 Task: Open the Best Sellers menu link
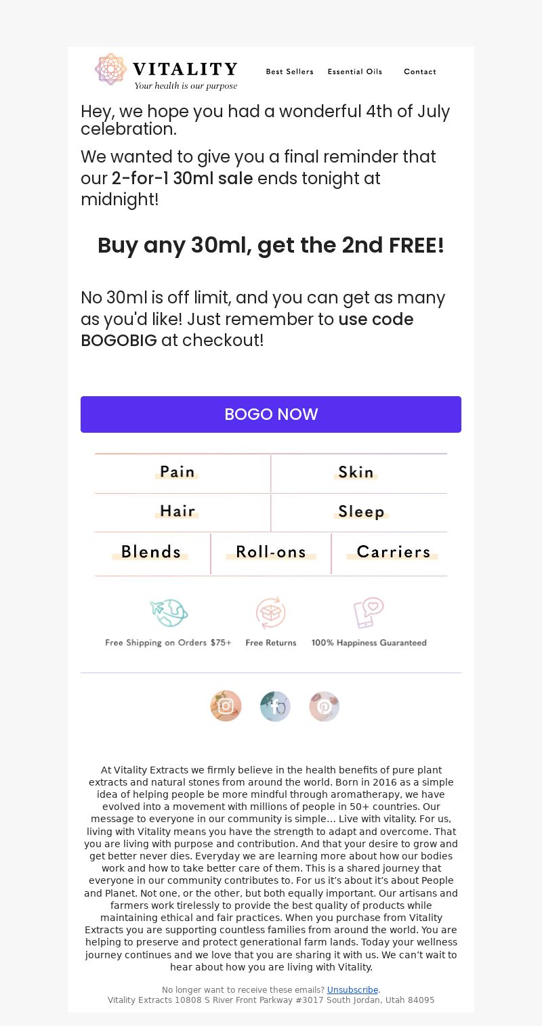coord(290,72)
